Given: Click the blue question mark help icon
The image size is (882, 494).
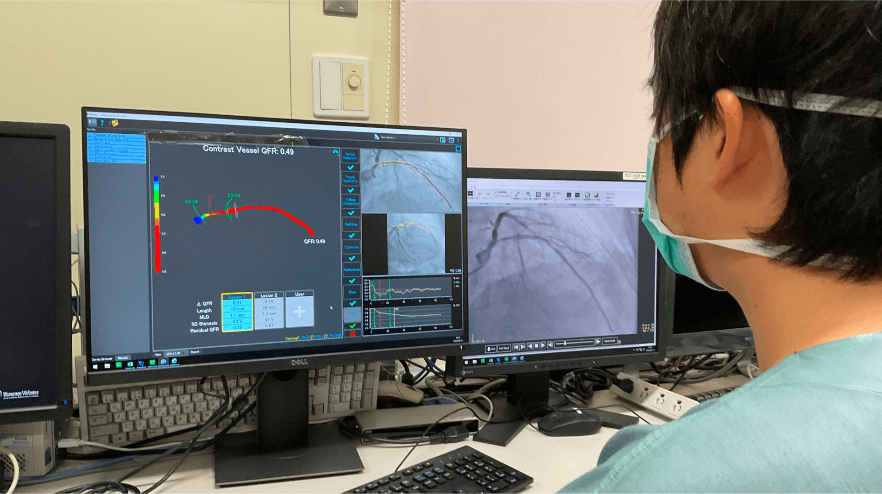Looking at the screenshot, I should (102, 123).
